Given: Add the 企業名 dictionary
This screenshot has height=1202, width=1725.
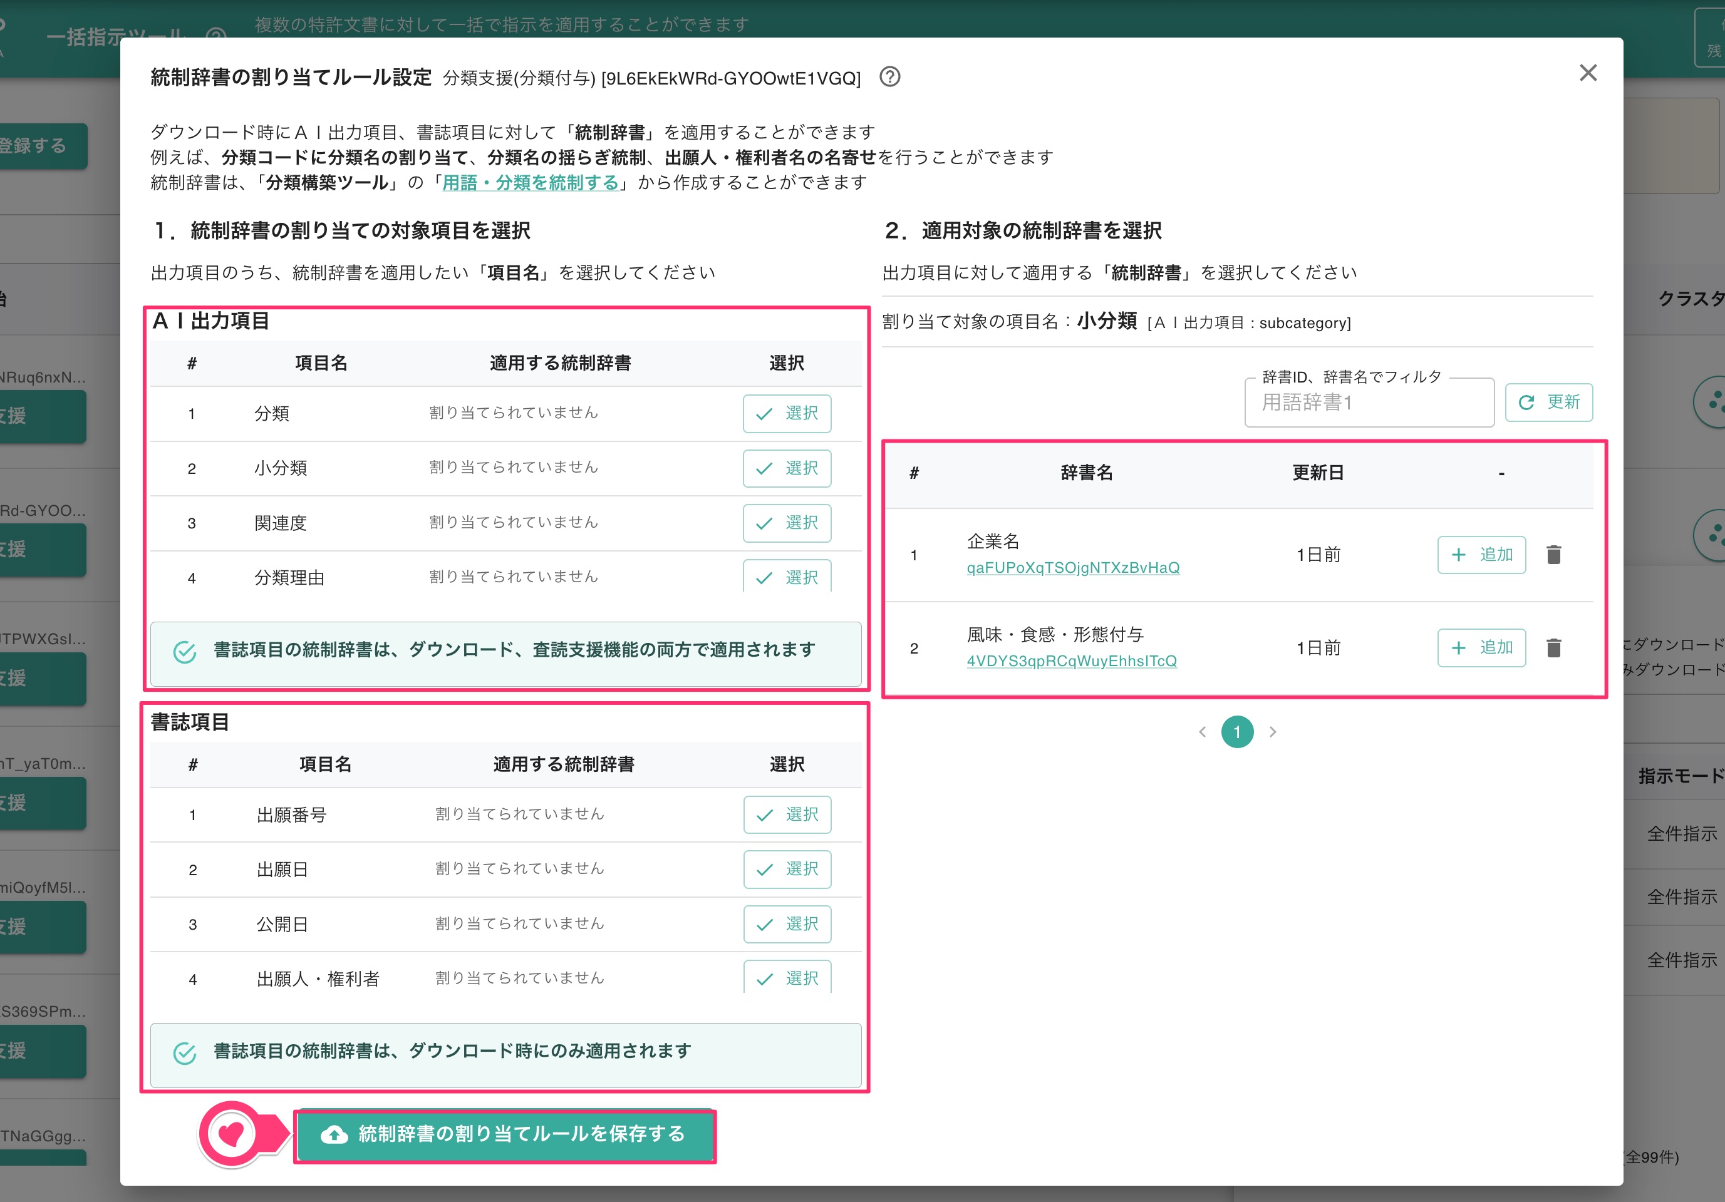Looking at the screenshot, I should click(1481, 554).
